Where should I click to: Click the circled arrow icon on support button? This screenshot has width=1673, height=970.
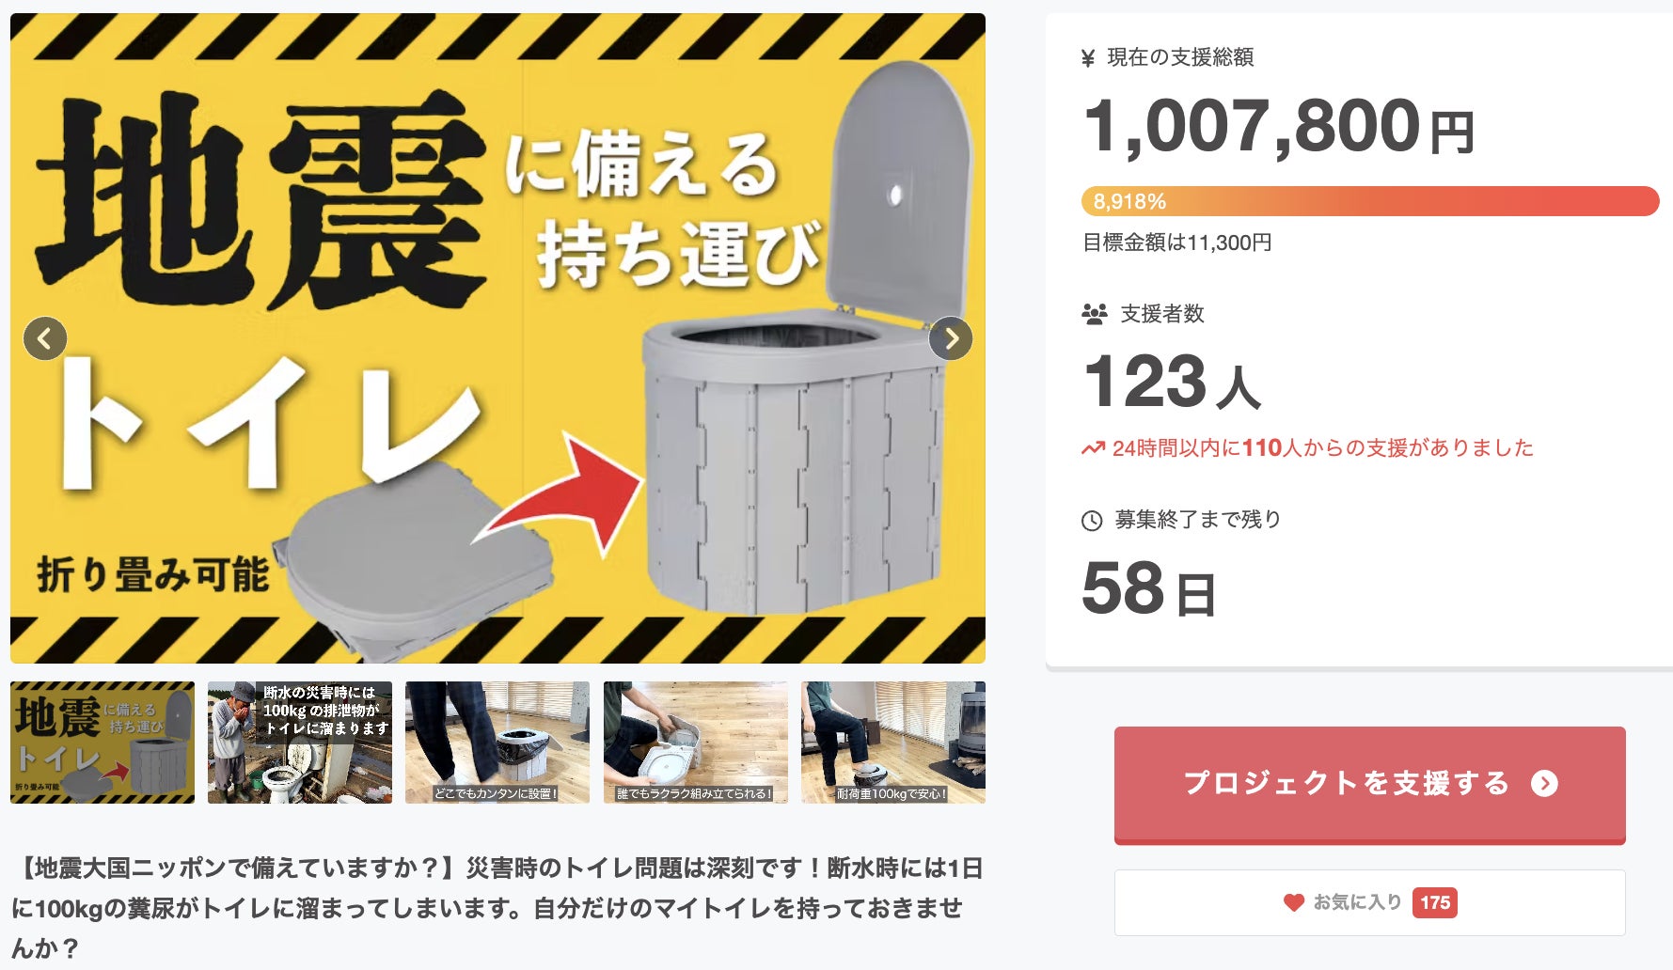[x=1544, y=783]
